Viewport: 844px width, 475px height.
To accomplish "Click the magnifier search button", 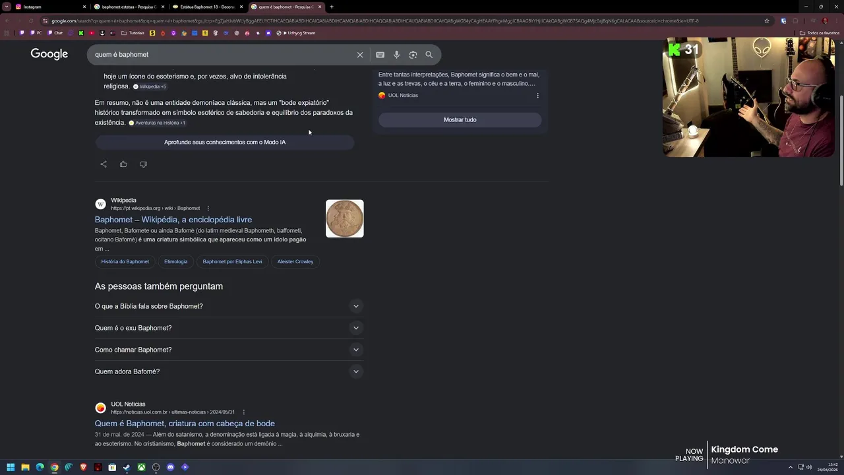I will point(429,55).
